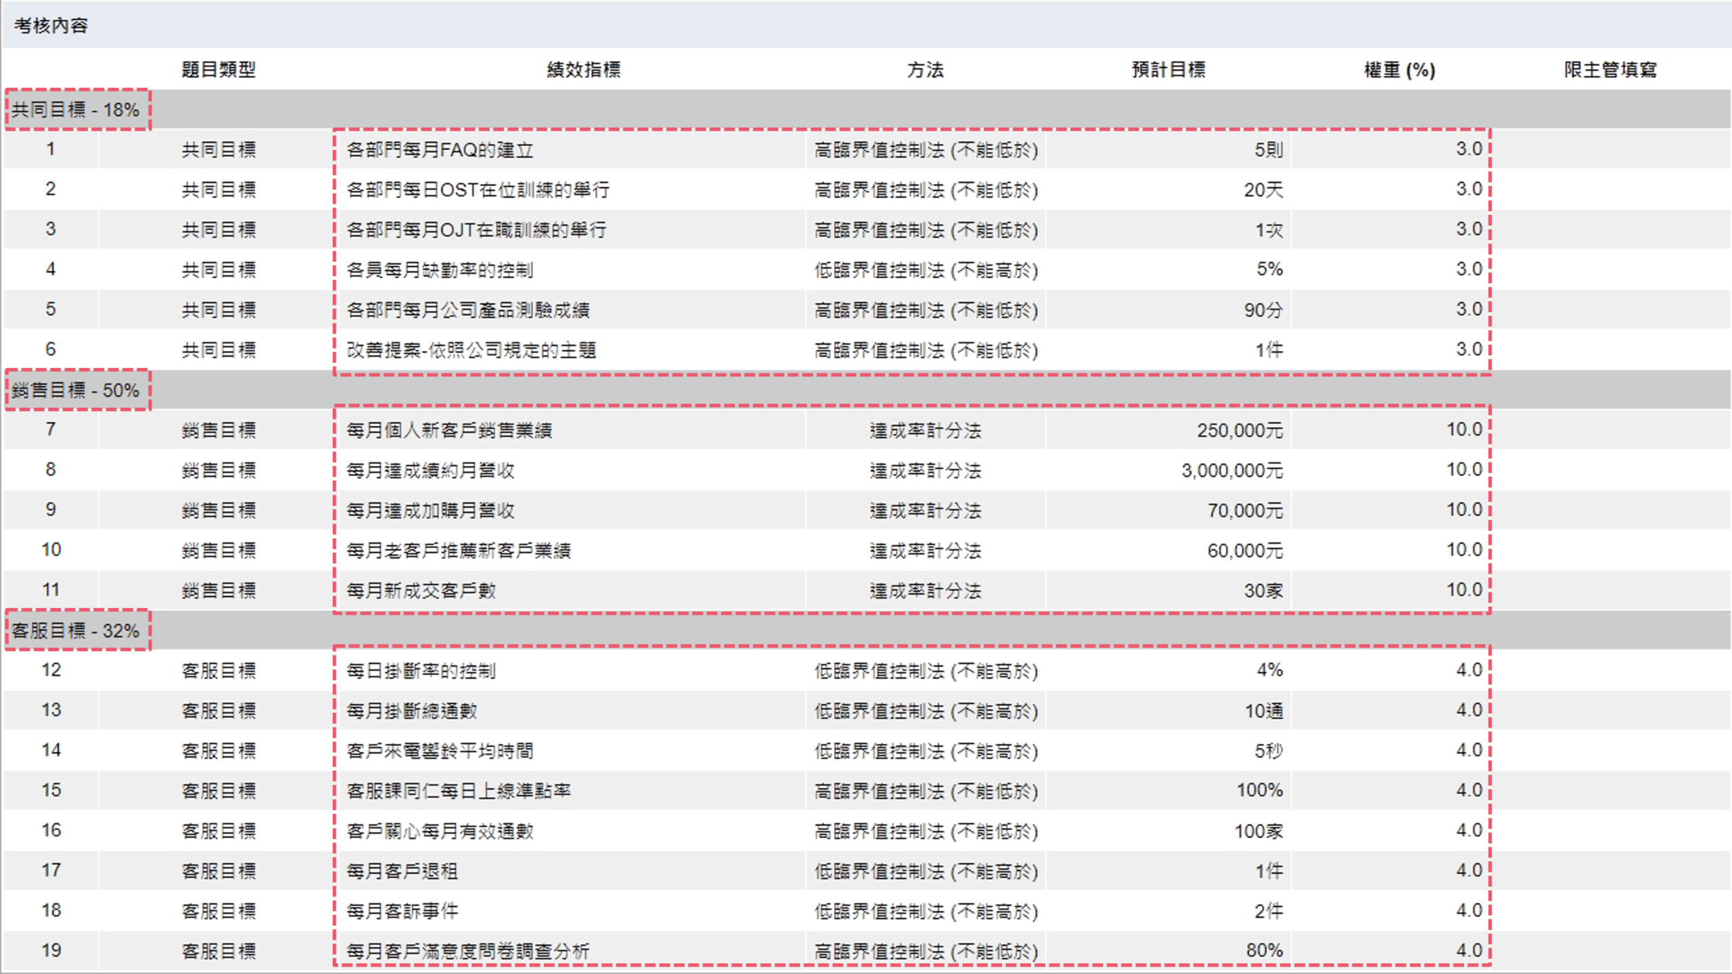
Task: Click the 共同目標 - 18% group header
Action: coord(75,110)
